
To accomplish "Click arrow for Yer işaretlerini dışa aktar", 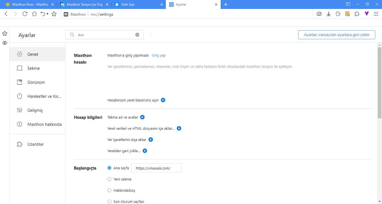I will 151,140.
